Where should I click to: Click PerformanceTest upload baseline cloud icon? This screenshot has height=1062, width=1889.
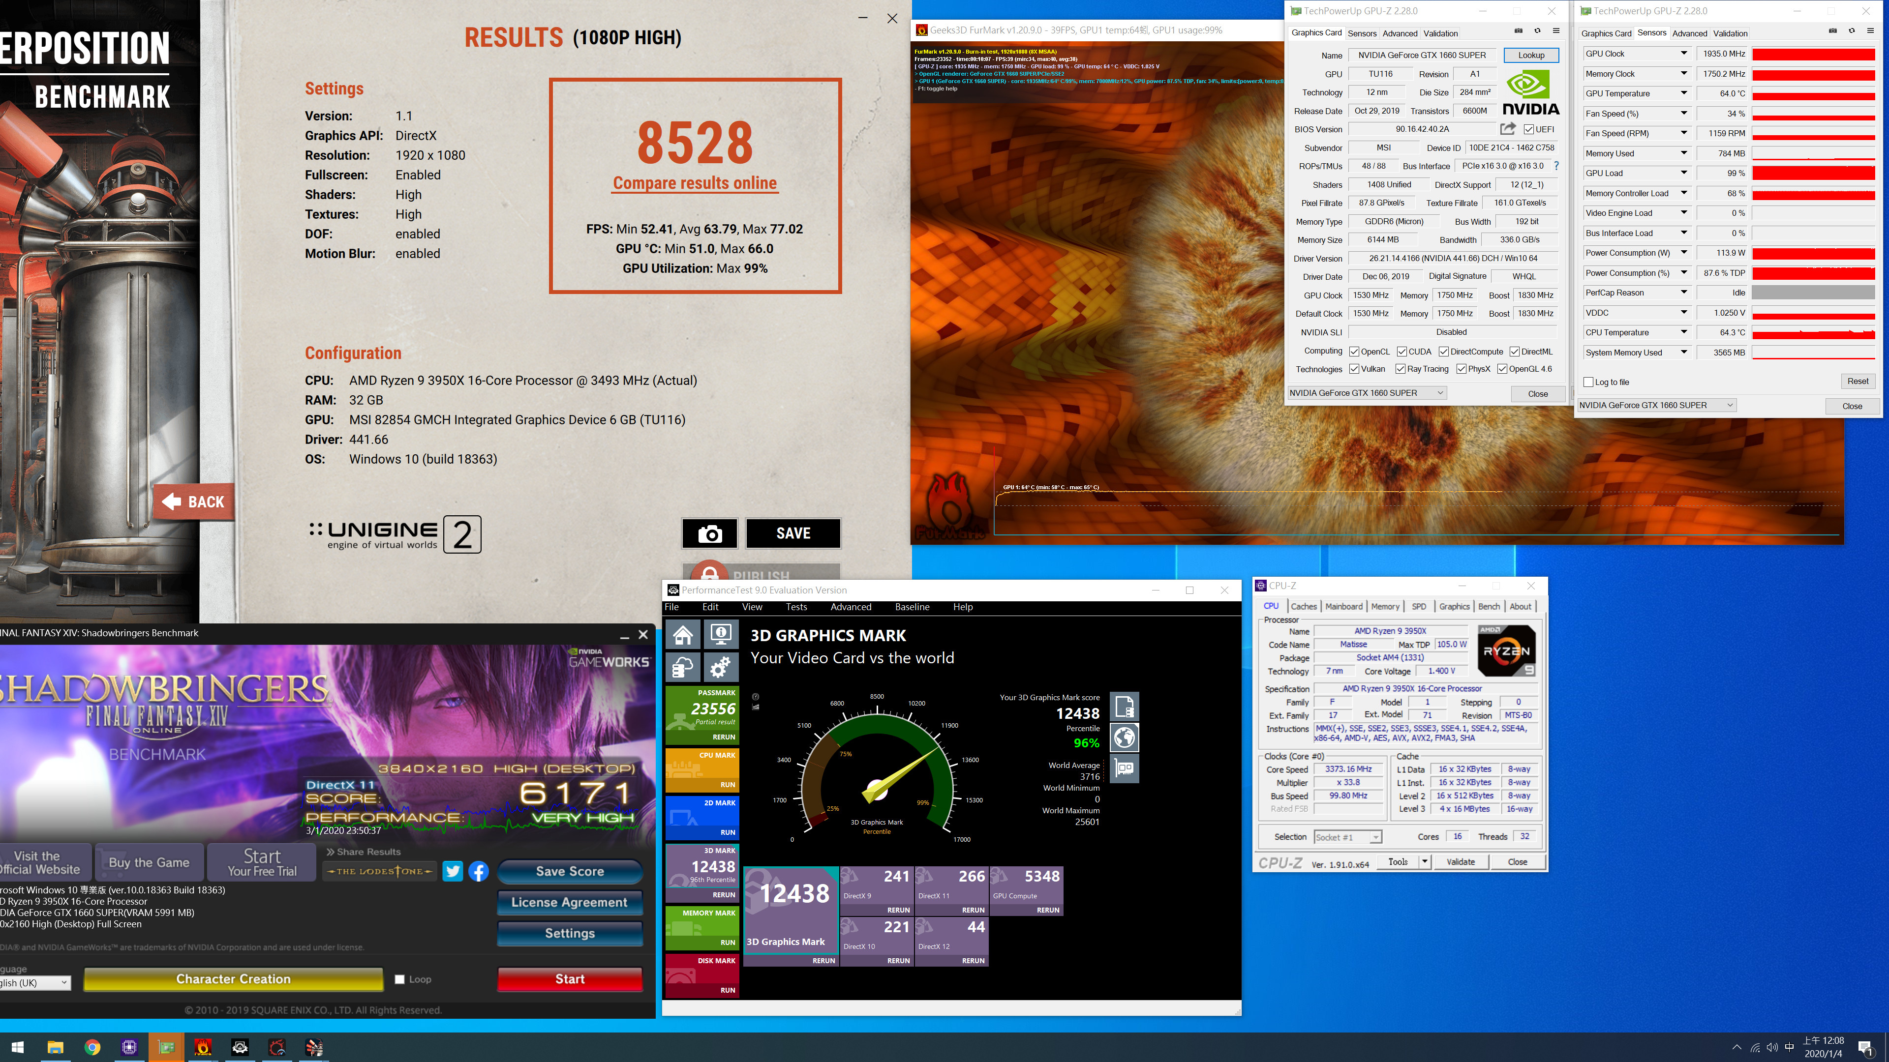(683, 667)
